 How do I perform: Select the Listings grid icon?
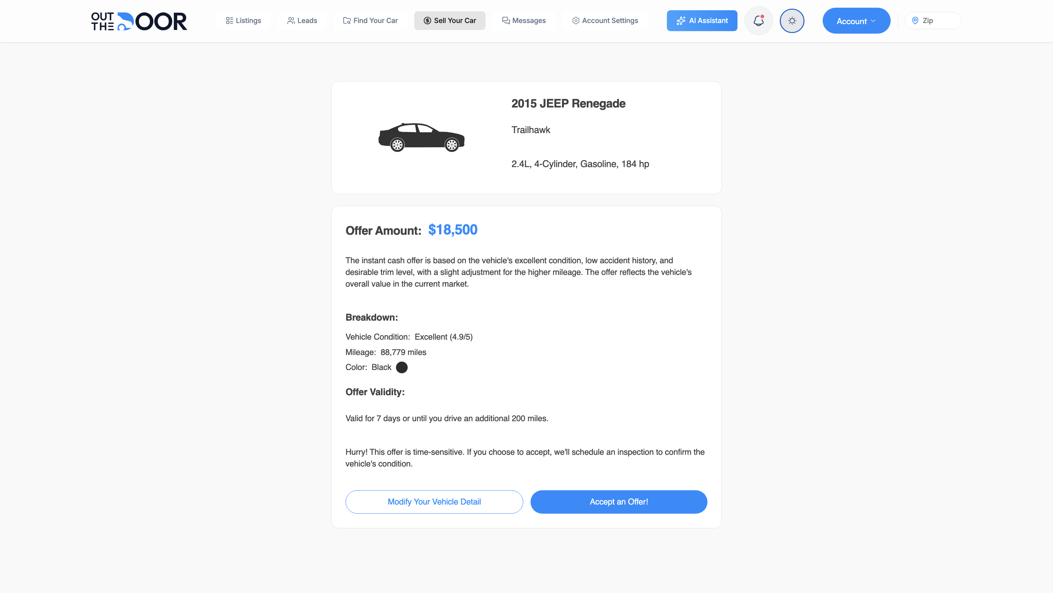point(229,20)
